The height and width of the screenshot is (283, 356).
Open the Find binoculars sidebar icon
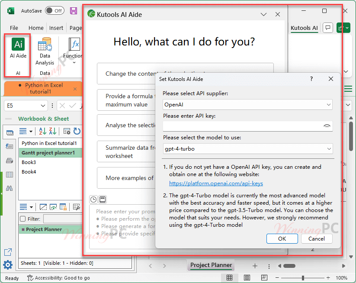point(10,188)
